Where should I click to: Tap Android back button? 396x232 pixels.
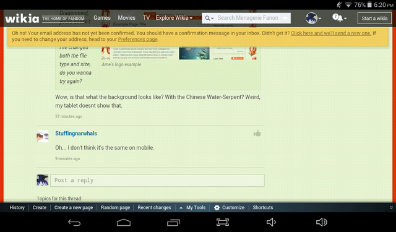pyautogui.click(x=74, y=222)
